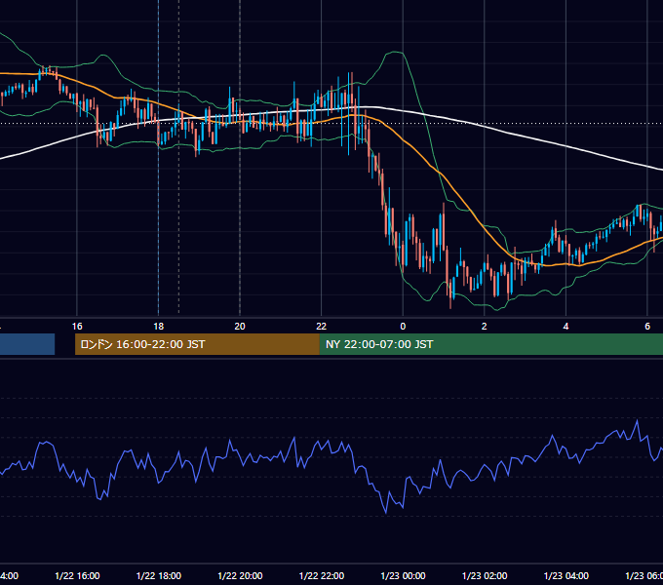Click the blue session bar before London
This screenshot has width=663, height=585.
[27, 344]
